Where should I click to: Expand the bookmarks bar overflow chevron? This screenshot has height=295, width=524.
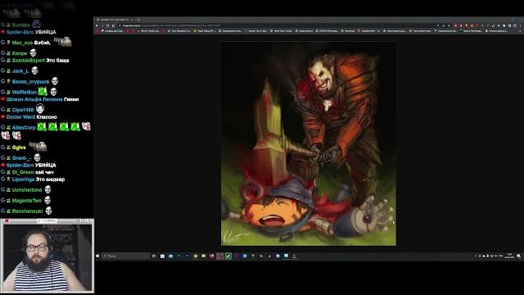[x=521, y=31]
